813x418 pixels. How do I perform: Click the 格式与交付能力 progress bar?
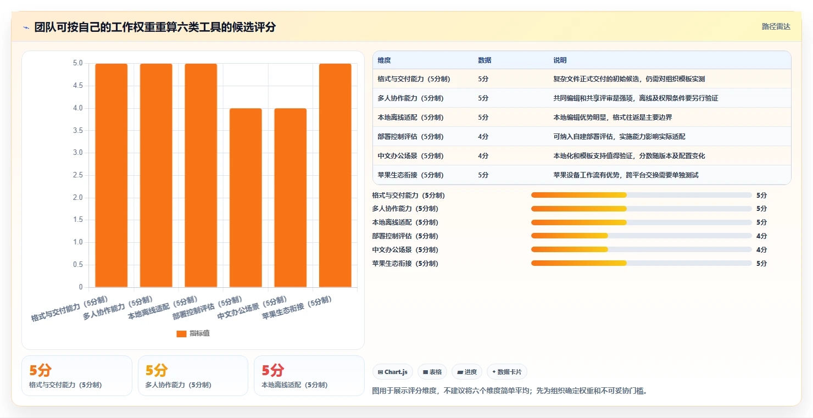(x=641, y=195)
